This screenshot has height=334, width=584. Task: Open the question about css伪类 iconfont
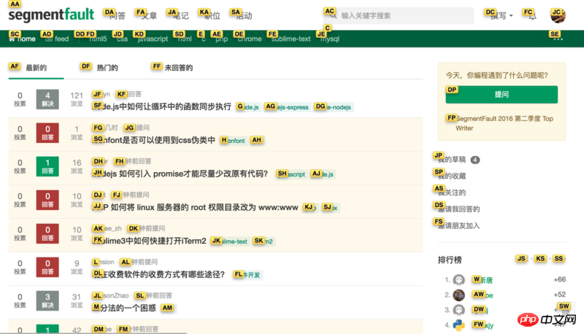[154, 140]
